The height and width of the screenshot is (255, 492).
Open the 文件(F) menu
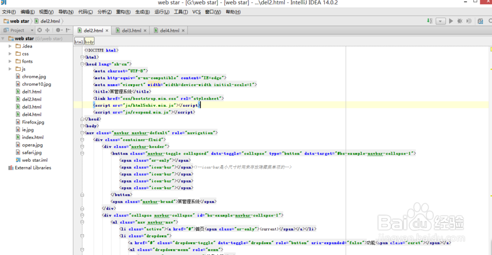point(9,12)
